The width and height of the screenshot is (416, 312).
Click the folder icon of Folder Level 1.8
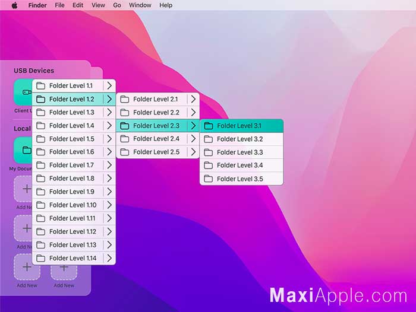point(40,179)
